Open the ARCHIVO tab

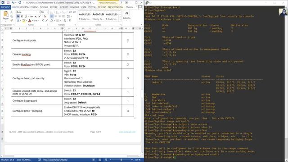tap(6, 7)
